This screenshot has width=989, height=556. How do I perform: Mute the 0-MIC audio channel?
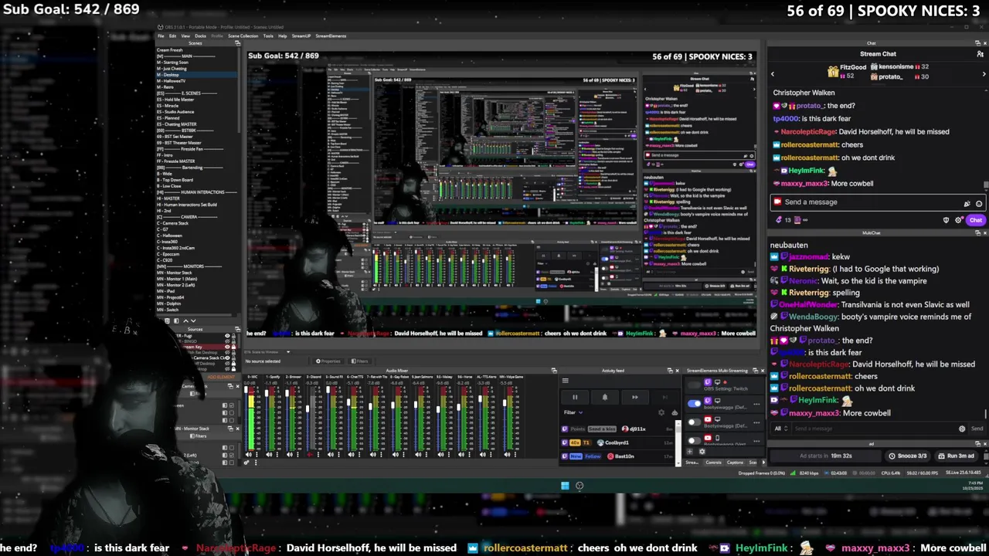coord(249,455)
